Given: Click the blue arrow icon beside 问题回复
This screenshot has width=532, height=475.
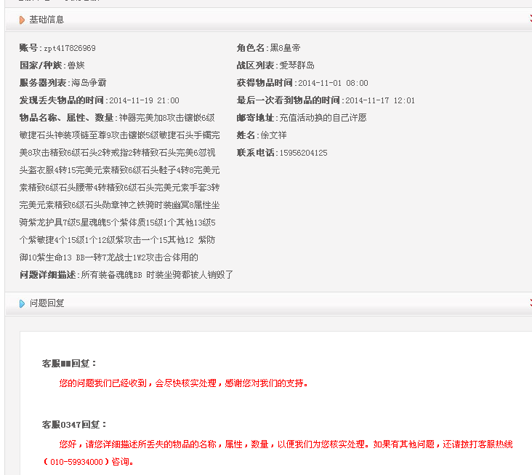Looking at the screenshot, I should [23, 303].
